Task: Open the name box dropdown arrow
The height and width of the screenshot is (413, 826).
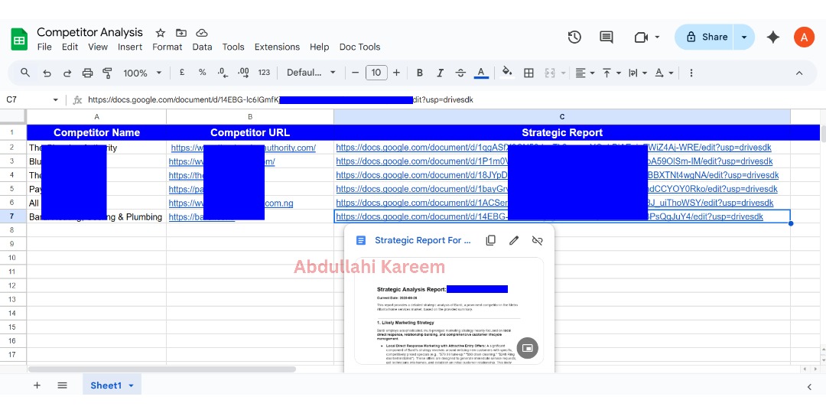Action: click(x=55, y=100)
